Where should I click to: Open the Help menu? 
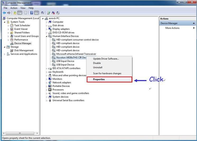(31, 8)
